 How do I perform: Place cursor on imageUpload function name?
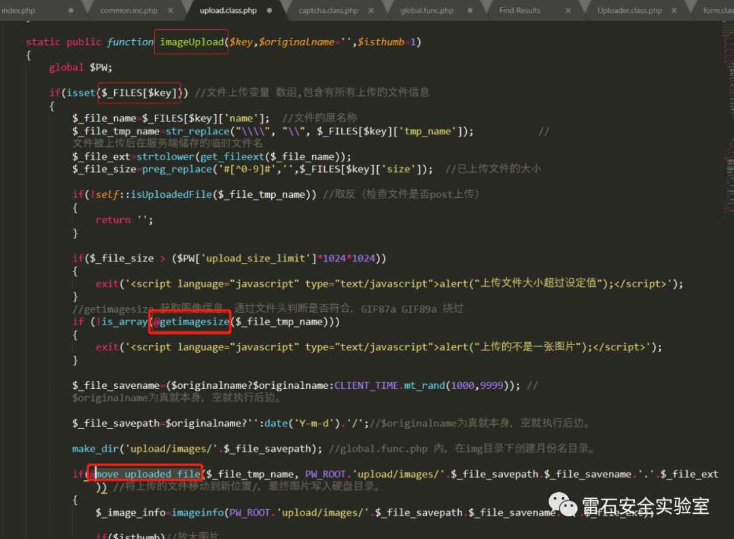click(x=192, y=41)
